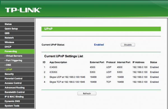Select Skype TCP at 192.168.0.100:1646 entry

click(x=67, y=82)
